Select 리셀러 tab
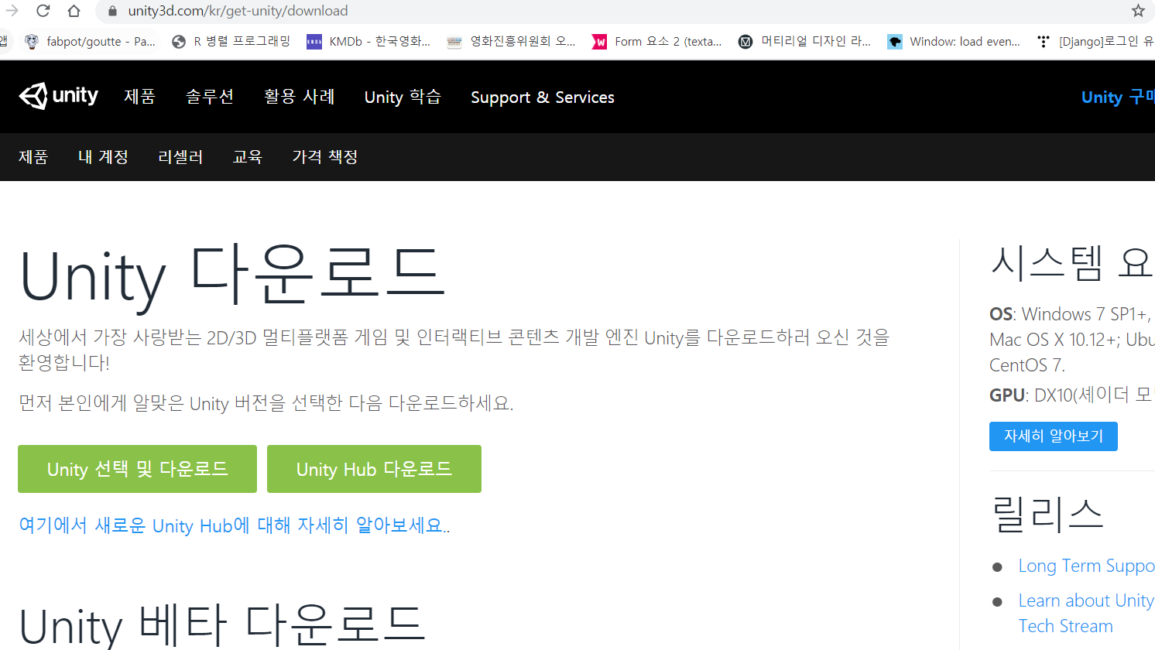This screenshot has width=1155, height=650. (x=180, y=157)
